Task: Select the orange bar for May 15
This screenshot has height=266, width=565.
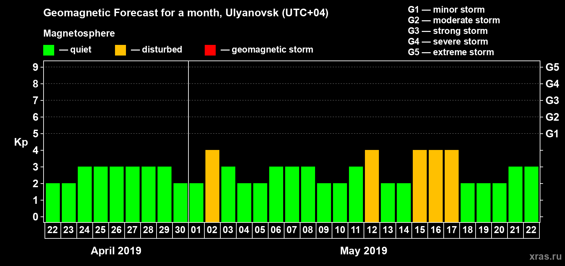Action: [x=420, y=186]
